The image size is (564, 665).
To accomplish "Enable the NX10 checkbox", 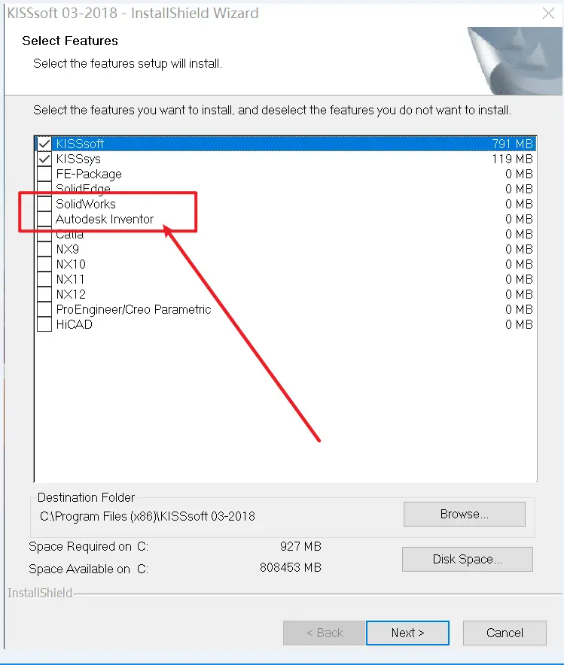I will pos(44,264).
